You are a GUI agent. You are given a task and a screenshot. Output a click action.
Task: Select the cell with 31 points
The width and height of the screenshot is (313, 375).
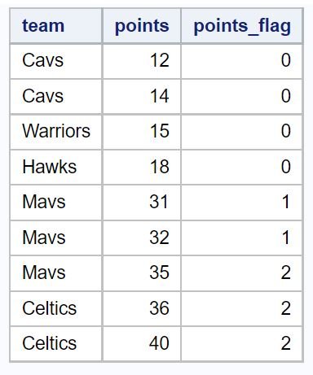point(142,203)
